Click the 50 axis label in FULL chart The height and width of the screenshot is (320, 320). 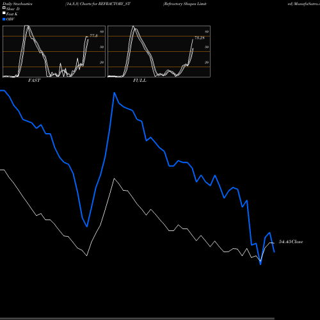point(207,47)
